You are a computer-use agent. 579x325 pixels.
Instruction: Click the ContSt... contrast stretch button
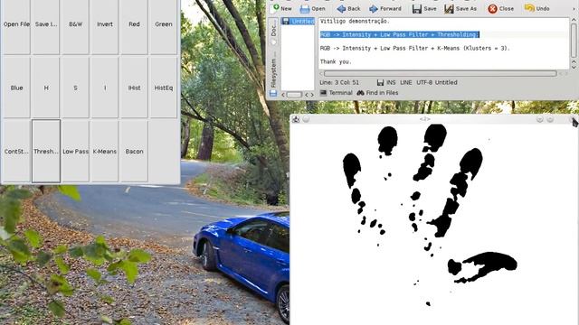[16, 151]
